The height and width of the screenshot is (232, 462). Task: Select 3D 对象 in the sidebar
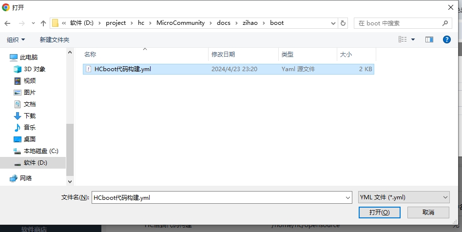[34, 69]
